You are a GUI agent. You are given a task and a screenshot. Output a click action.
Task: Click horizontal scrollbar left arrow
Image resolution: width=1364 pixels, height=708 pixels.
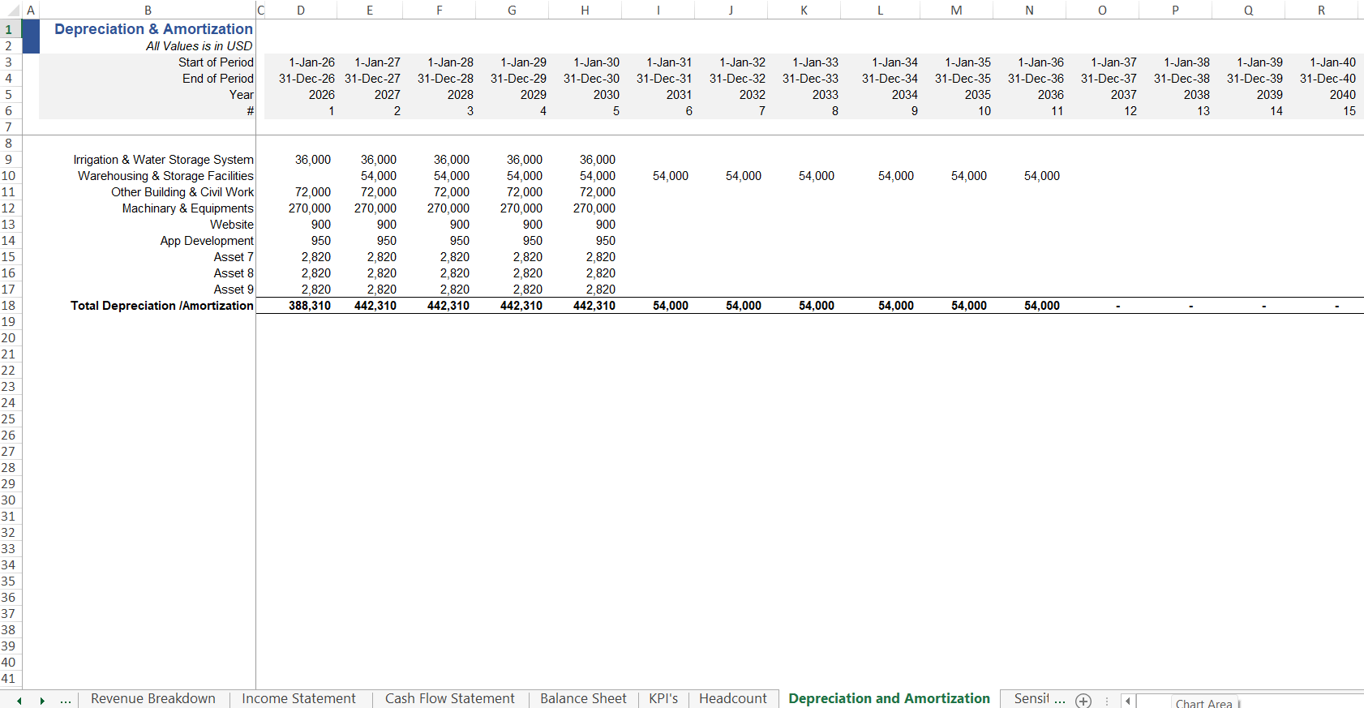pos(1128,701)
